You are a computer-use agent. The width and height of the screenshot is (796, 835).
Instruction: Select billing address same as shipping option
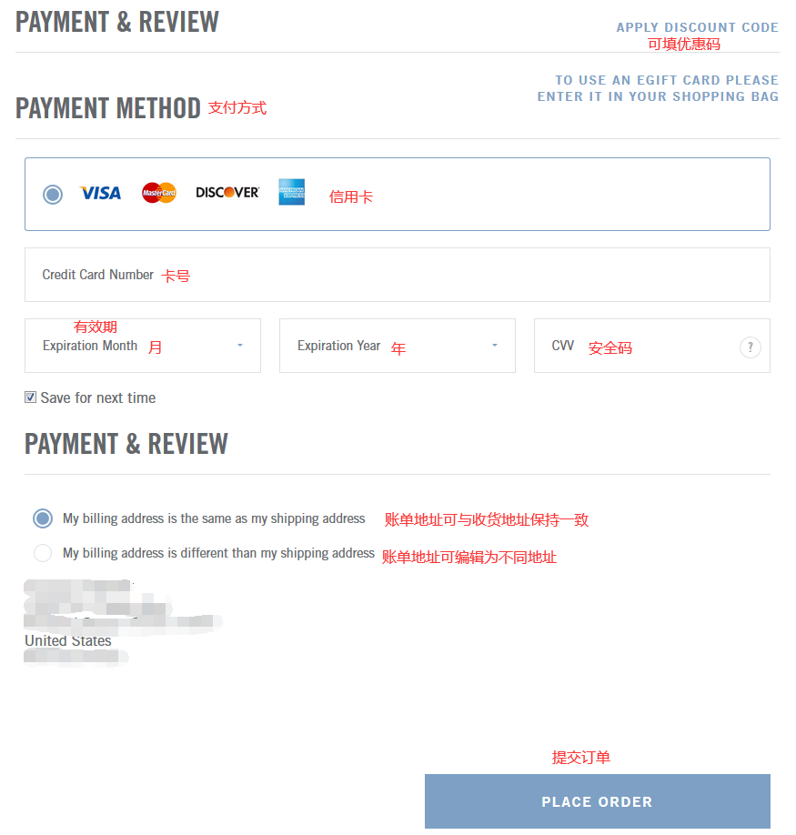tap(43, 518)
